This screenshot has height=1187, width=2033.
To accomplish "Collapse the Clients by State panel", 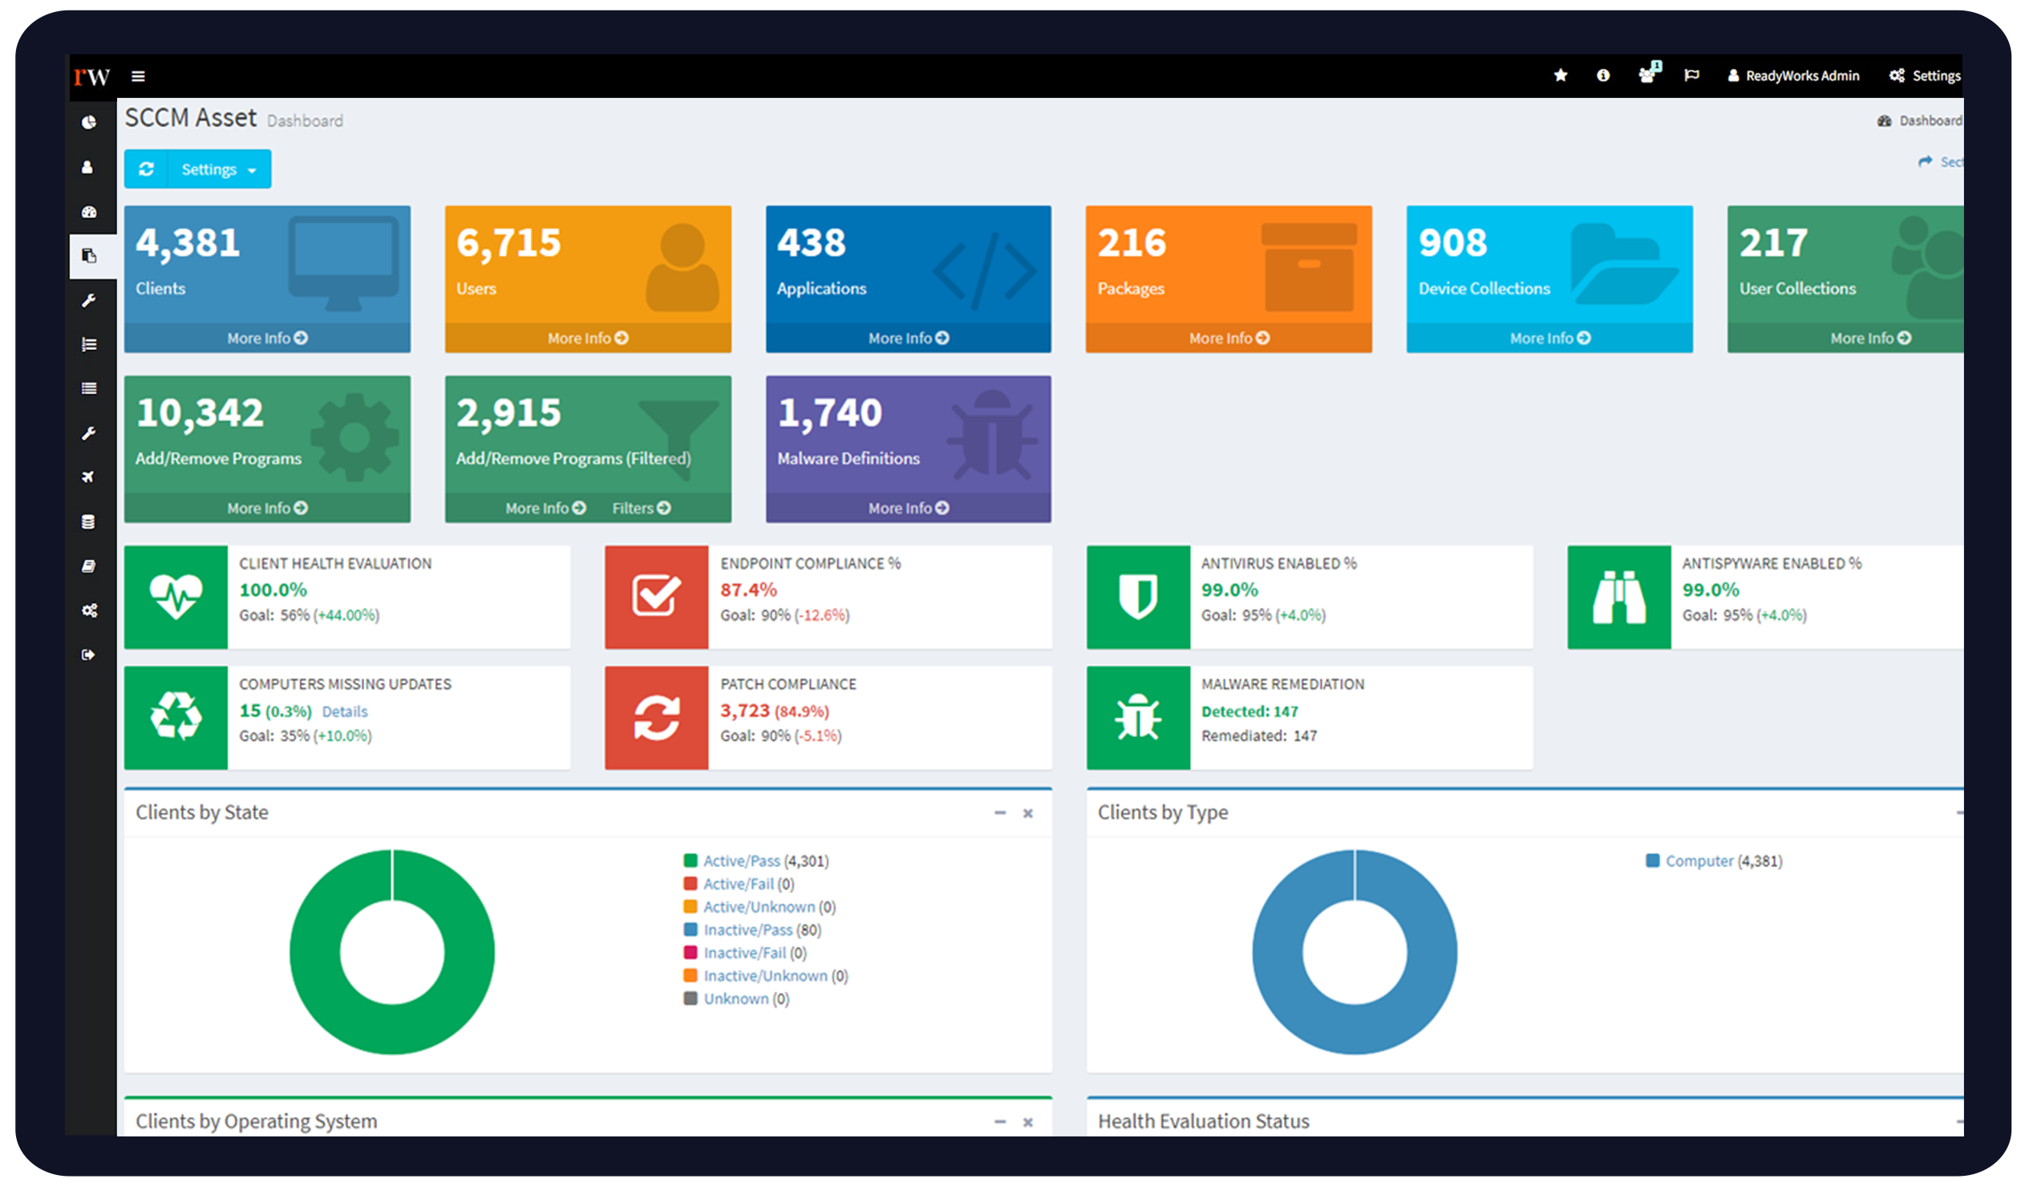I will tap(1000, 813).
